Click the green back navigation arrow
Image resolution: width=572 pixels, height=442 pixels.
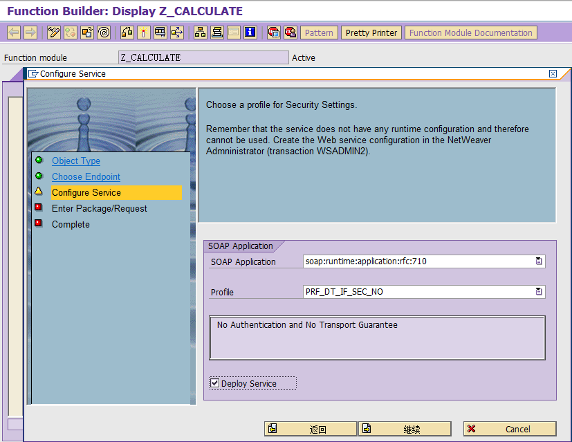(12, 32)
